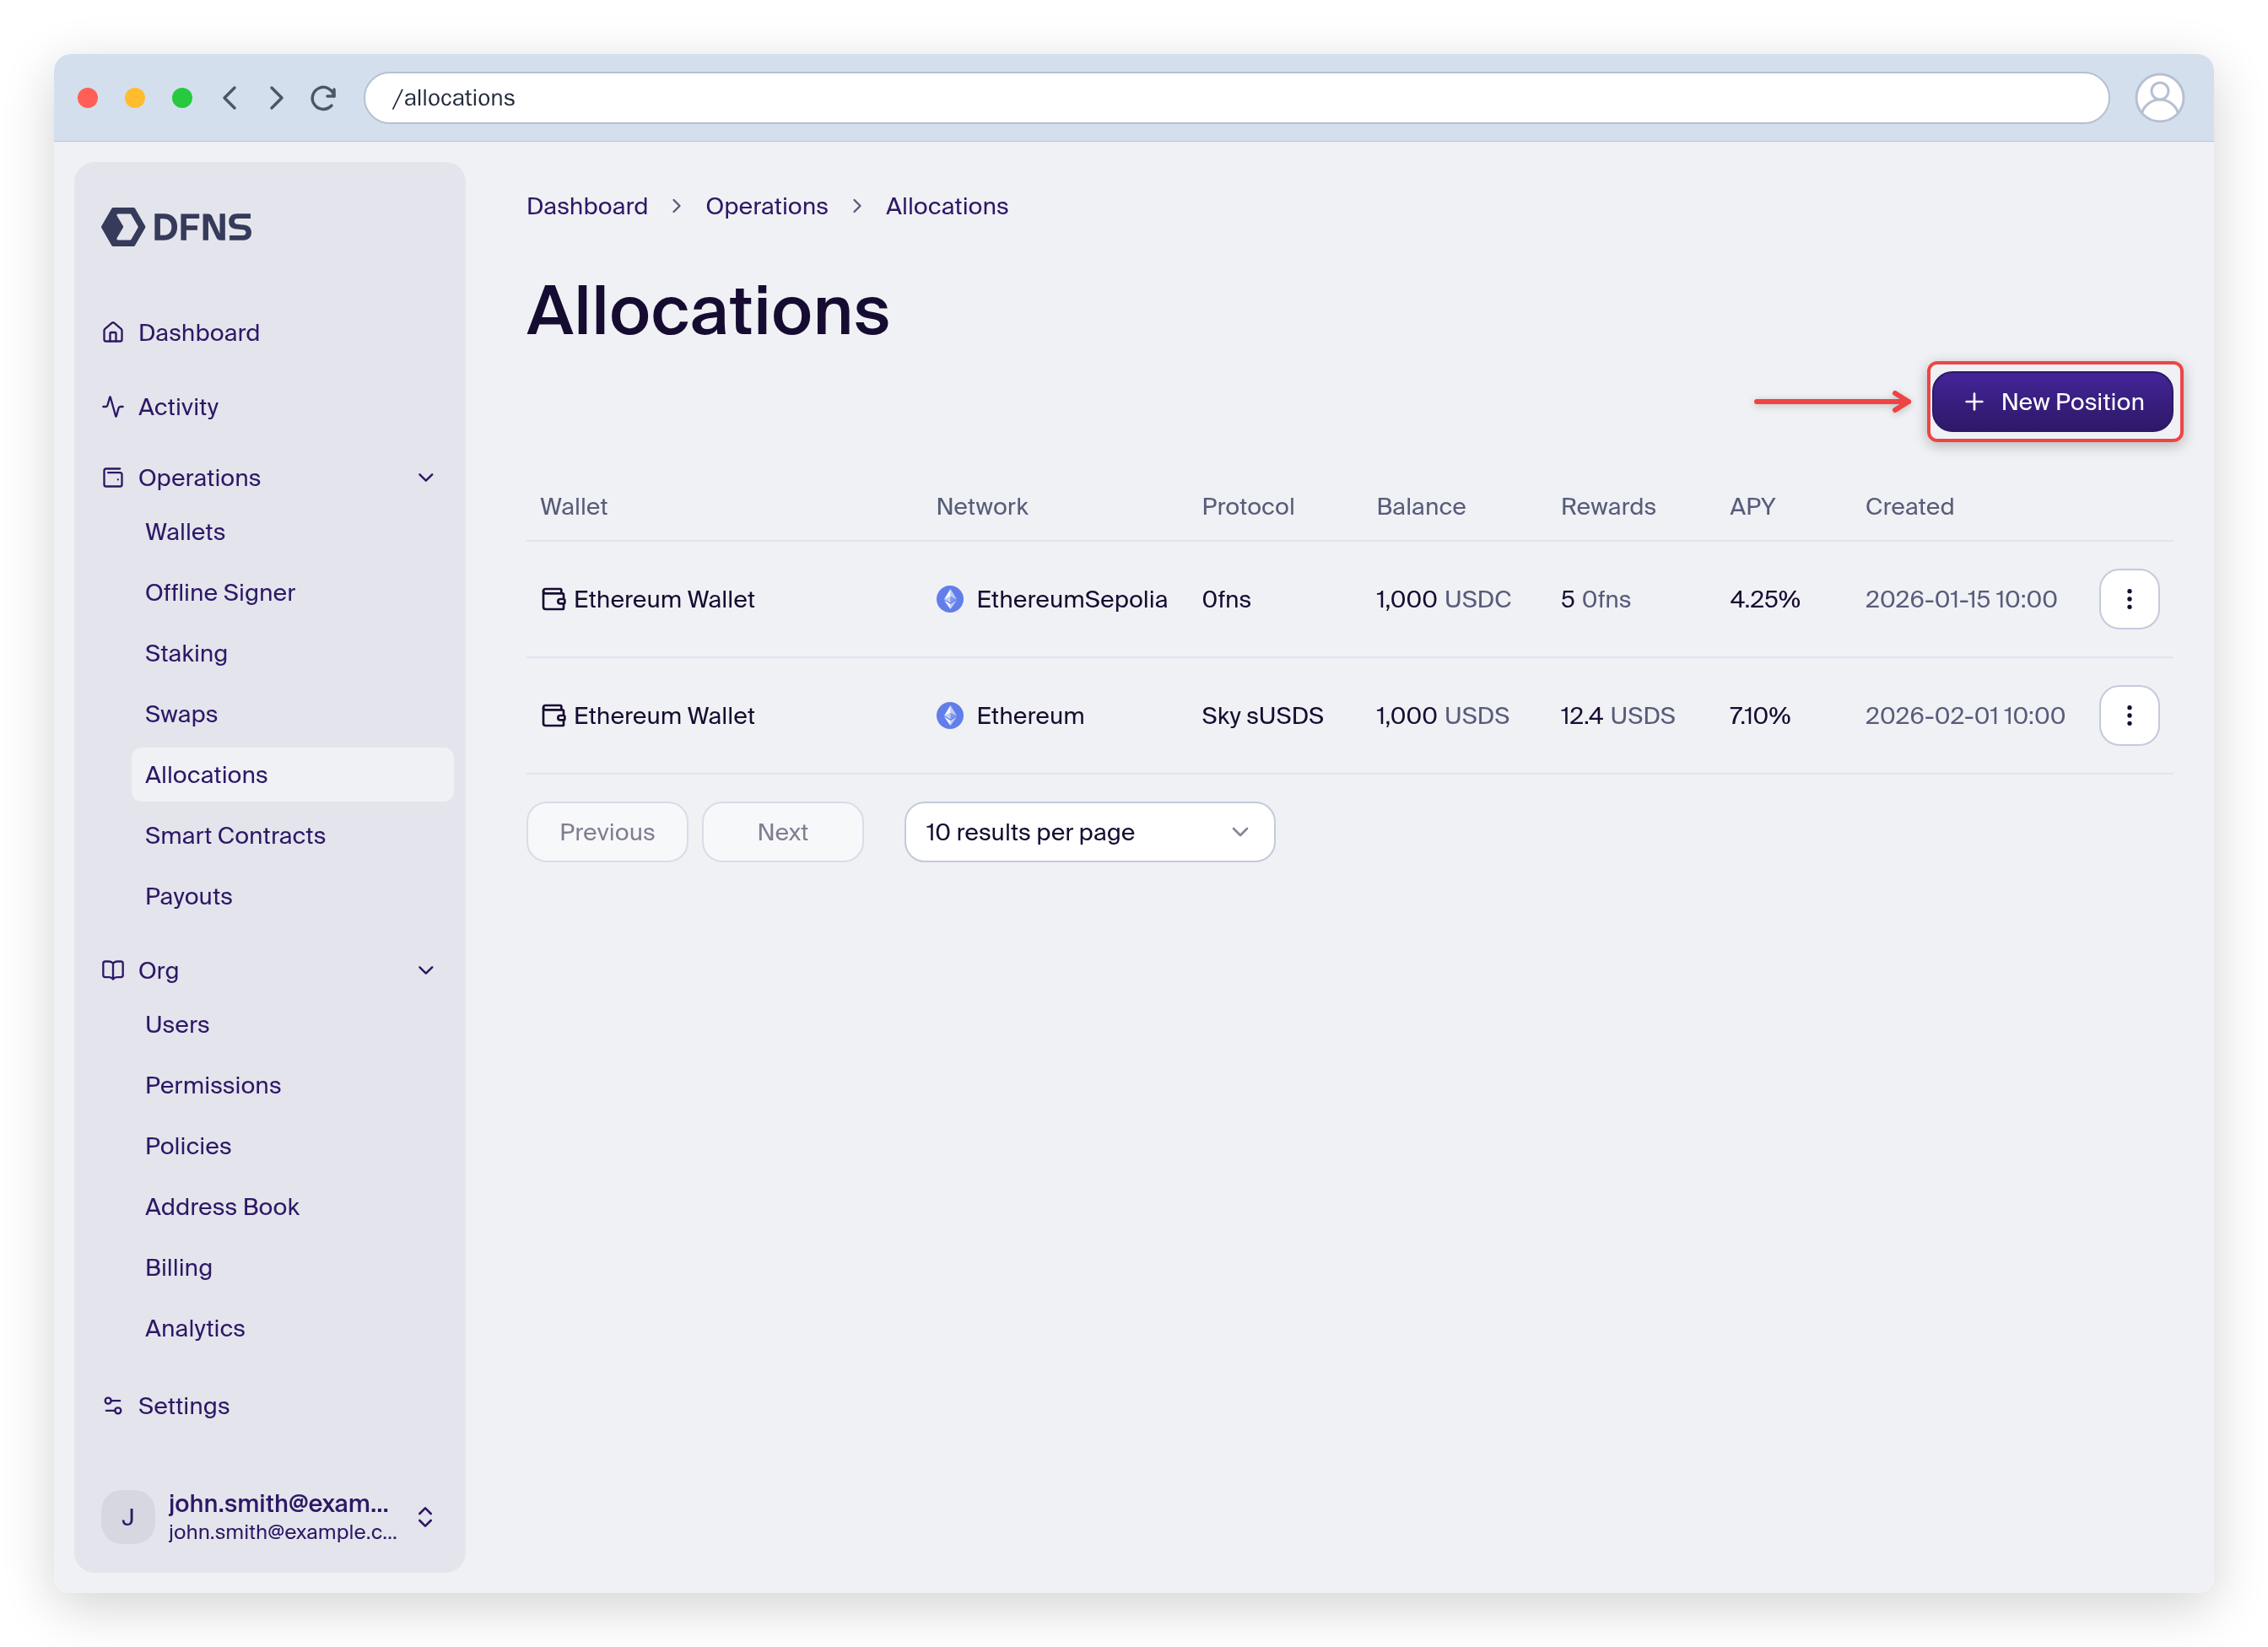
Task: Open the Swaps section
Action: [181, 714]
